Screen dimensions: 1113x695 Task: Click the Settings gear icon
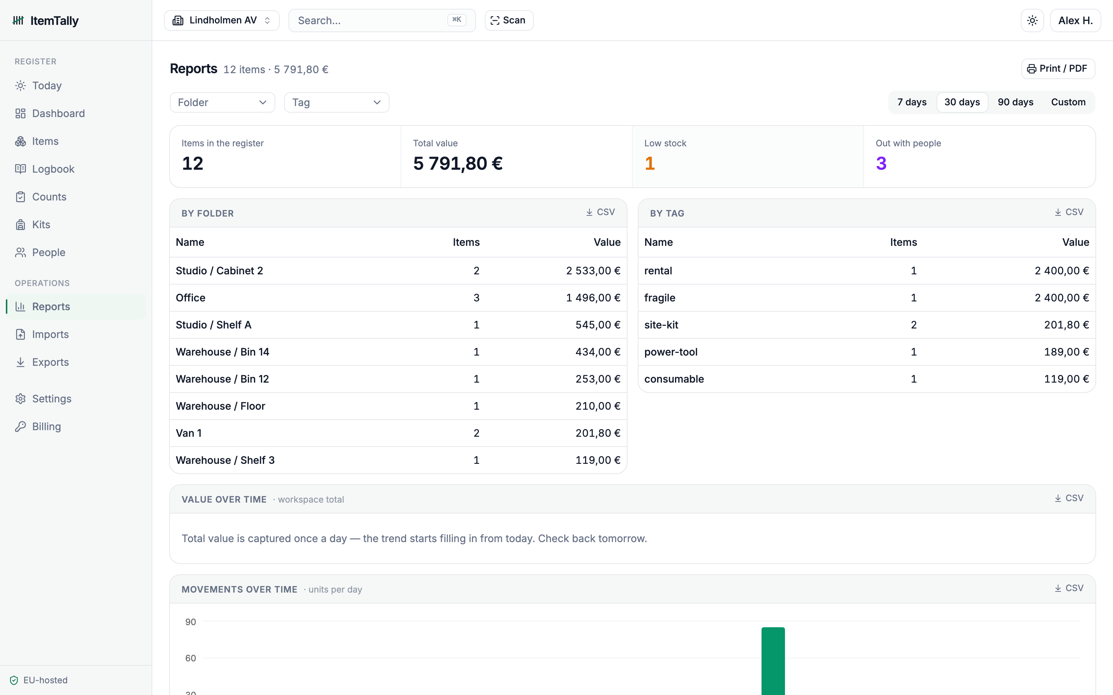tap(20, 398)
